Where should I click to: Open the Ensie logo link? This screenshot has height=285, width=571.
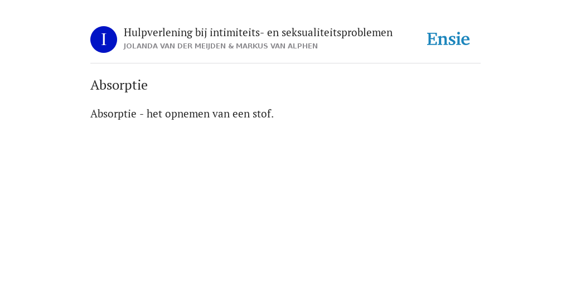click(448, 39)
